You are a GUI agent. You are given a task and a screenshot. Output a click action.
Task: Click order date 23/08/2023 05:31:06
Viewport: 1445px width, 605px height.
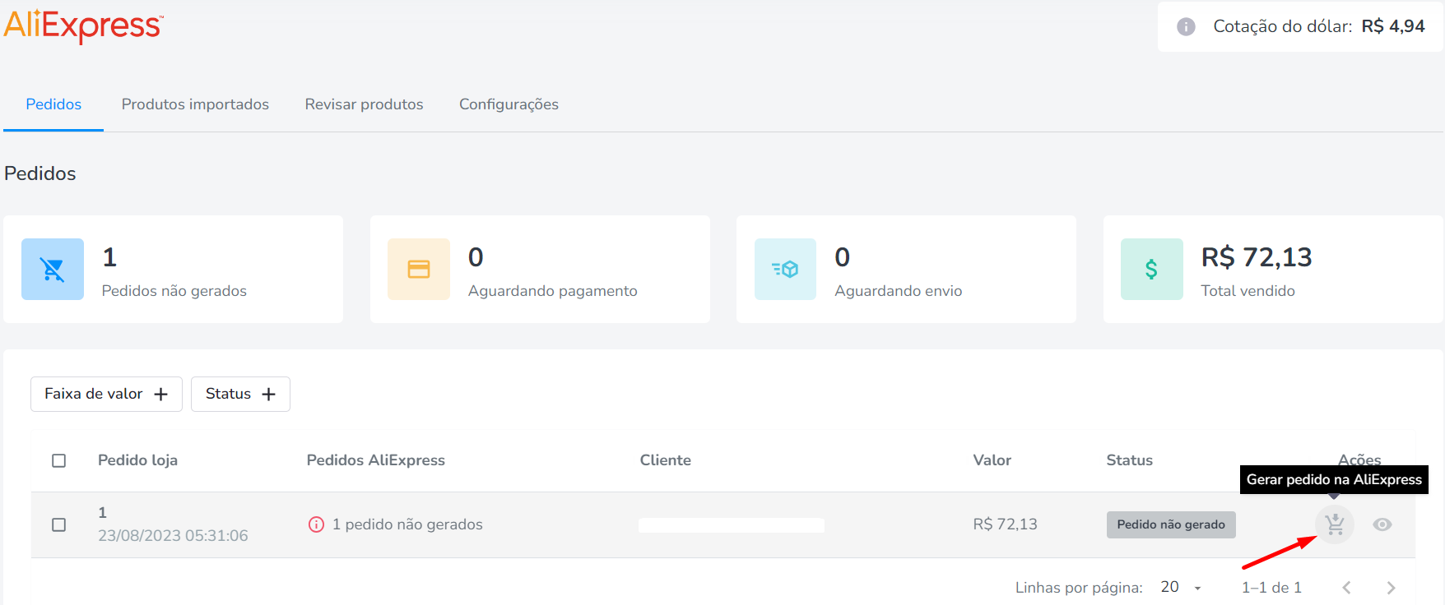pos(173,535)
